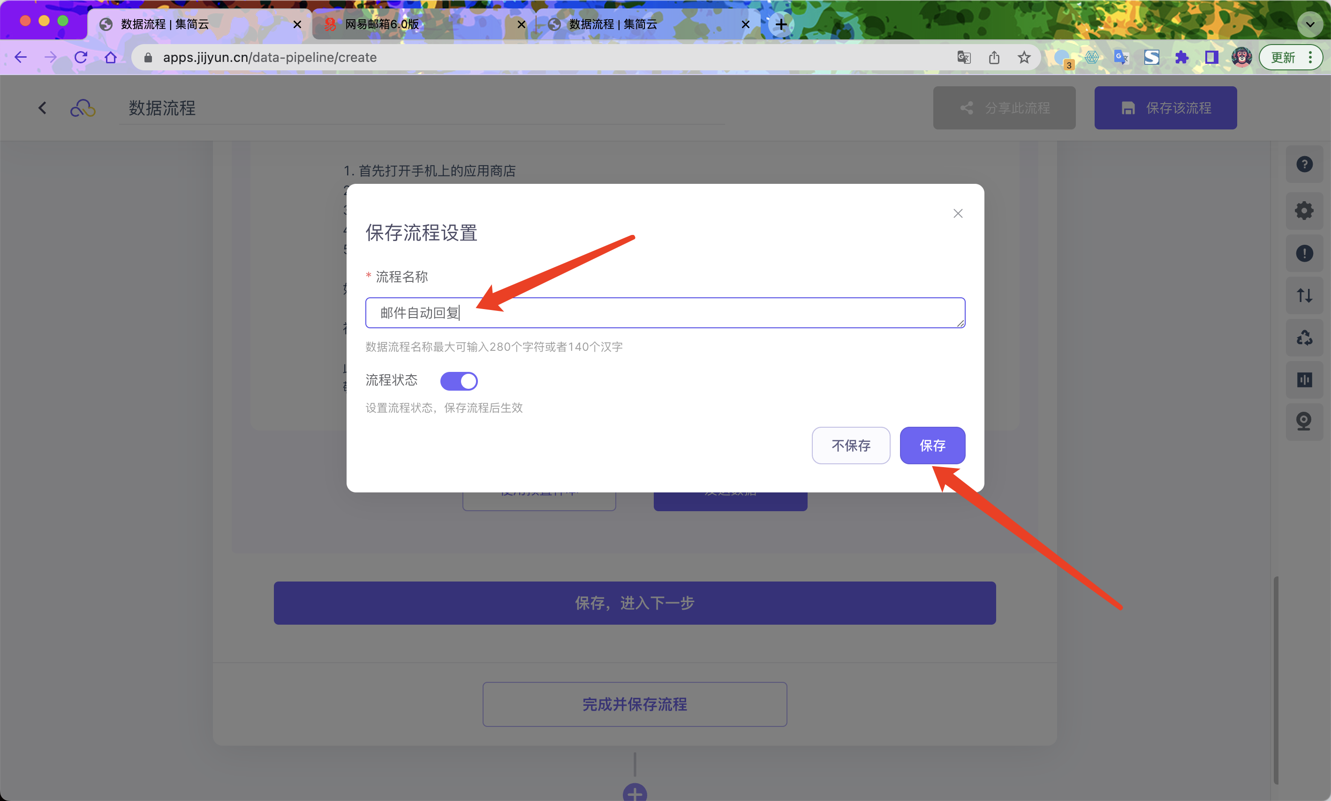The width and height of the screenshot is (1331, 801).
Task: Expand the tab search chevron at top right
Action: [x=1309, y=24]
